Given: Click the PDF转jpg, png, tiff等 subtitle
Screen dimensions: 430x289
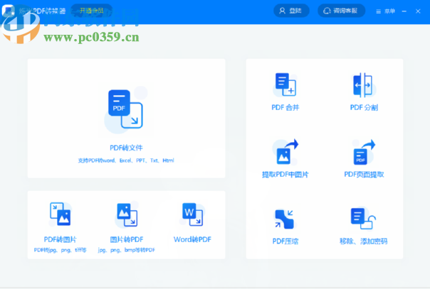Looking at the screenshot, I should [x=61, y=250].
